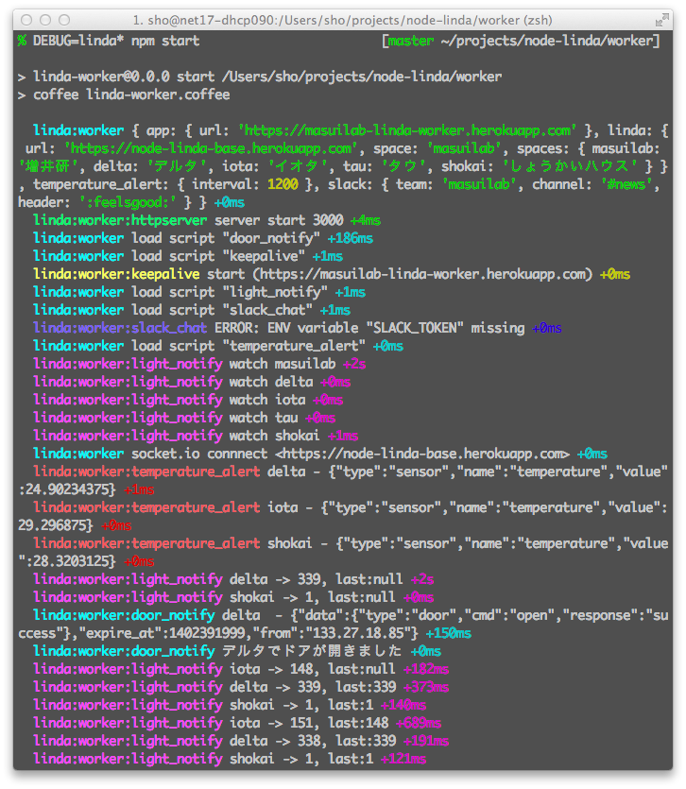Click the temperature_alert shokai sensor line
The width and height of the screenshot is (686, 789).
click(x=343, y=553)
